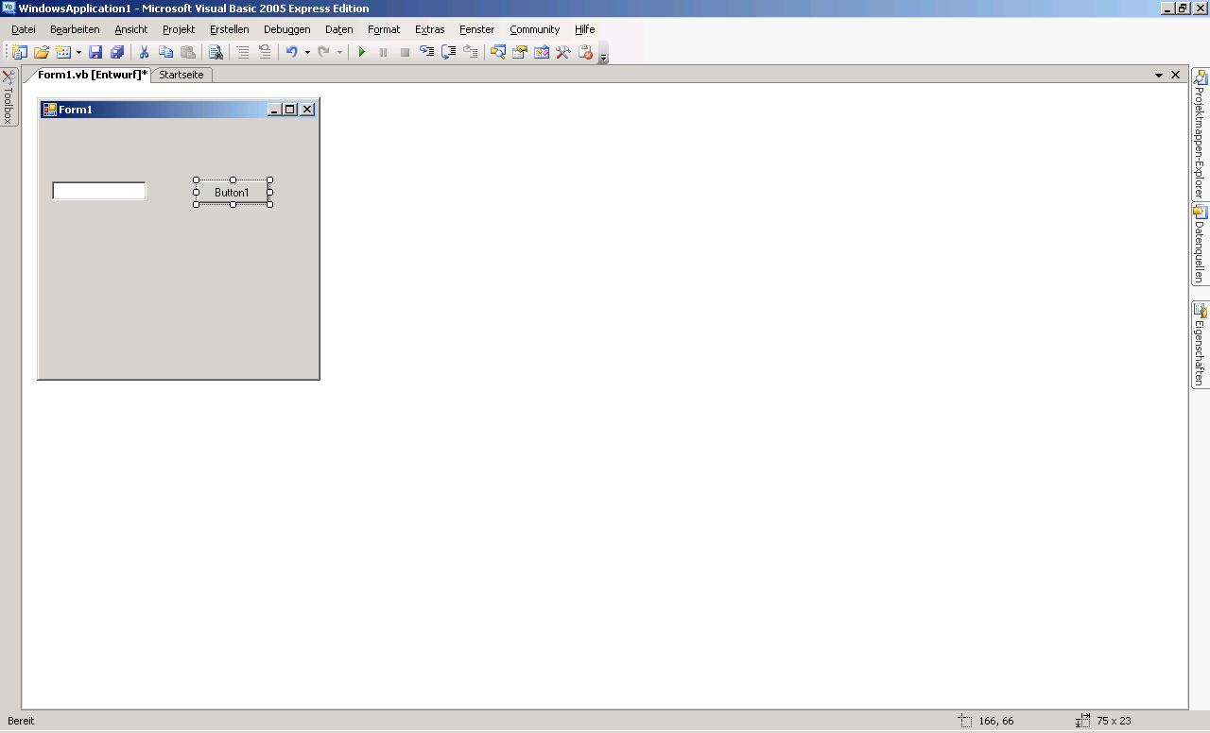The width and height of the screenshot is (1210, 733).
Task: Show the Datenquellen side panel
Action: pyautogui.click(x=1200, y=245)
